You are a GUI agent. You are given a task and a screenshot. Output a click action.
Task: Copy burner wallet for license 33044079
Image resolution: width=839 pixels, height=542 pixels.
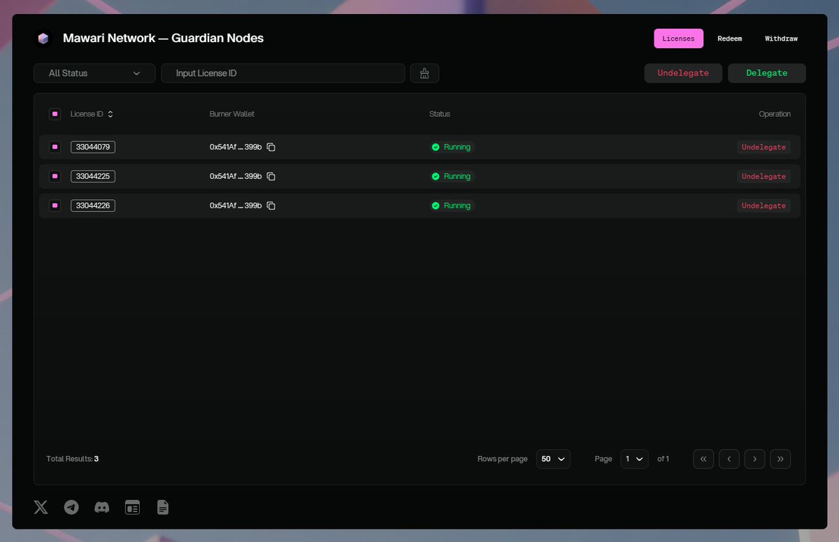[271, 148]
